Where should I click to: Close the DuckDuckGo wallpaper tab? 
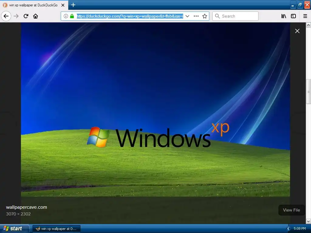(x=63, y=5)
